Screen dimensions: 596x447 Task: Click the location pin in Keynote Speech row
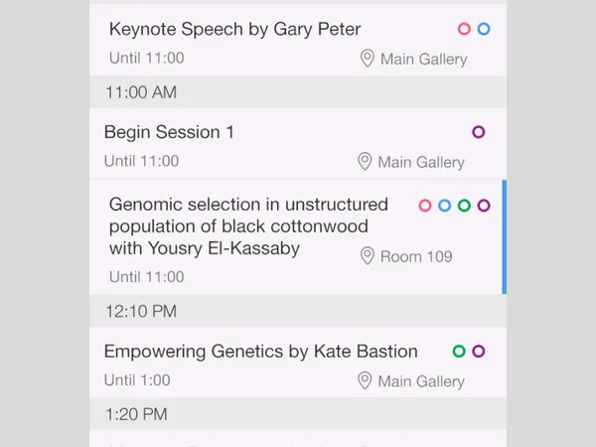click(368, 59)
